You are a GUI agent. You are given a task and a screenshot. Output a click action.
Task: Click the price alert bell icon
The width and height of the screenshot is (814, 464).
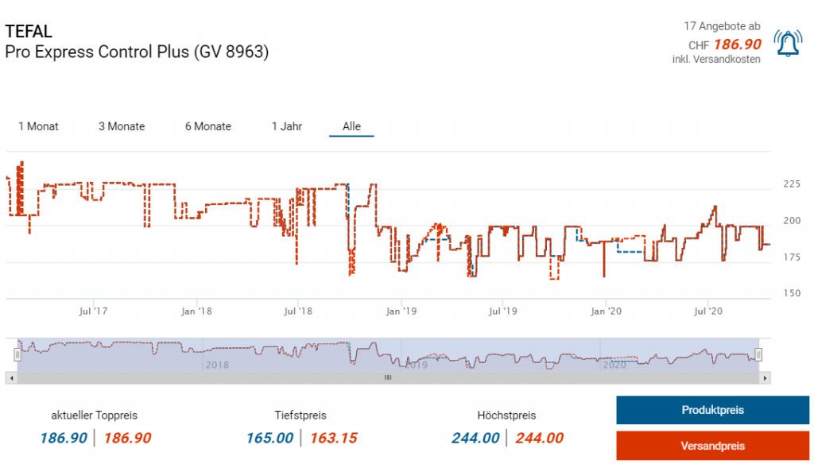point(788,43)
